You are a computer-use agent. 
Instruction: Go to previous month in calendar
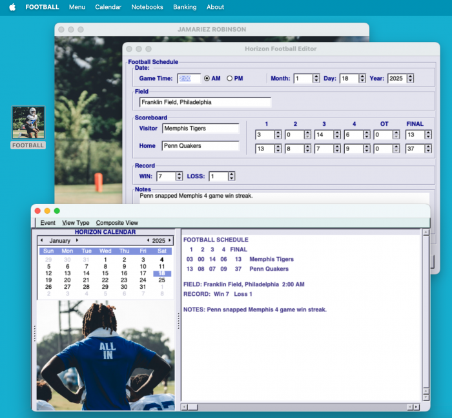pyautogui.click(x=43, y=240)
